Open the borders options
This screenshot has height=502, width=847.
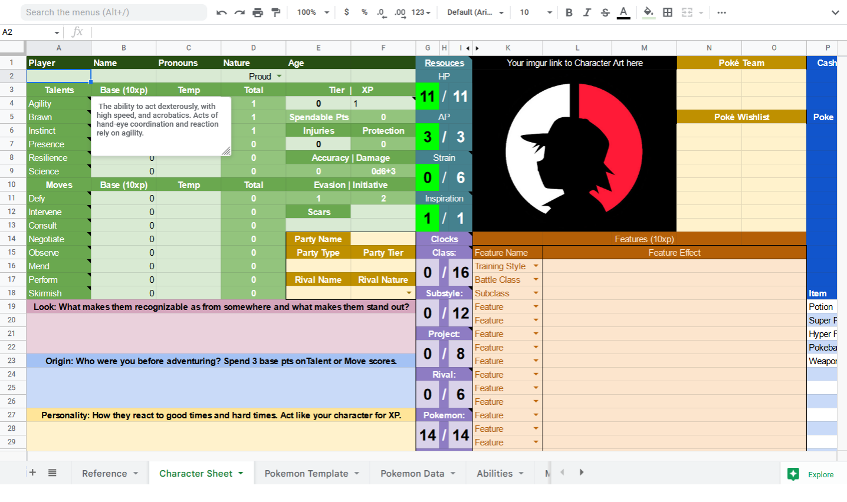click(668, 12)
